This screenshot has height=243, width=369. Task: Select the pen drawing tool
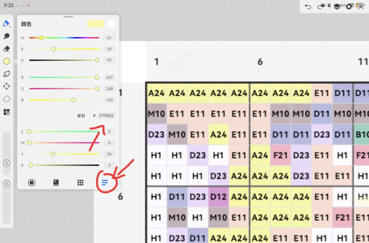click(6, 24)
